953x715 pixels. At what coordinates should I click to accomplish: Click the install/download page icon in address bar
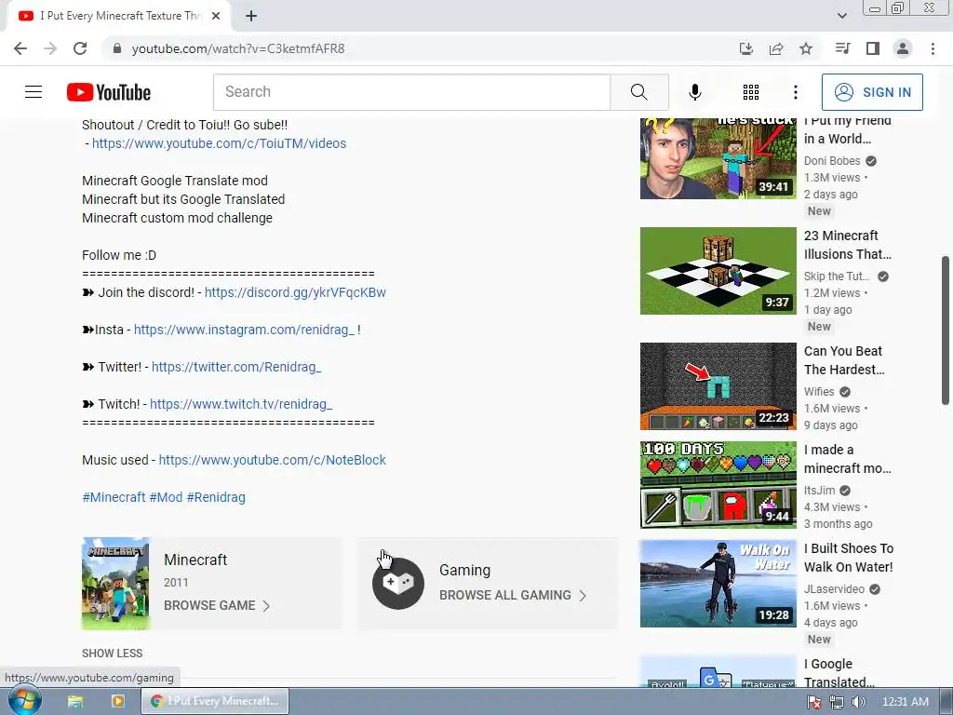pos(746,48)
